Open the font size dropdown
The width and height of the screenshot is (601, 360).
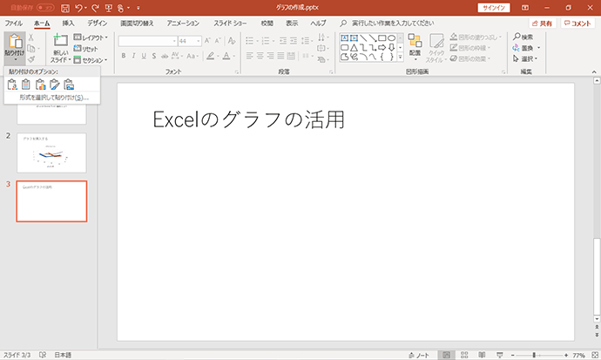tap(199, 41)
